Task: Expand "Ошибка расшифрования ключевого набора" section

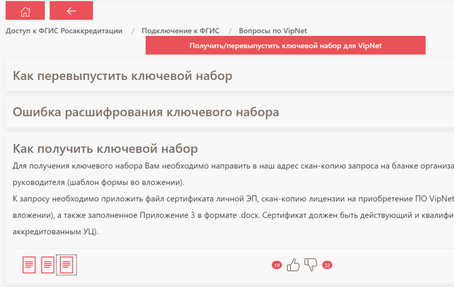Action: [x=146, y=112]
